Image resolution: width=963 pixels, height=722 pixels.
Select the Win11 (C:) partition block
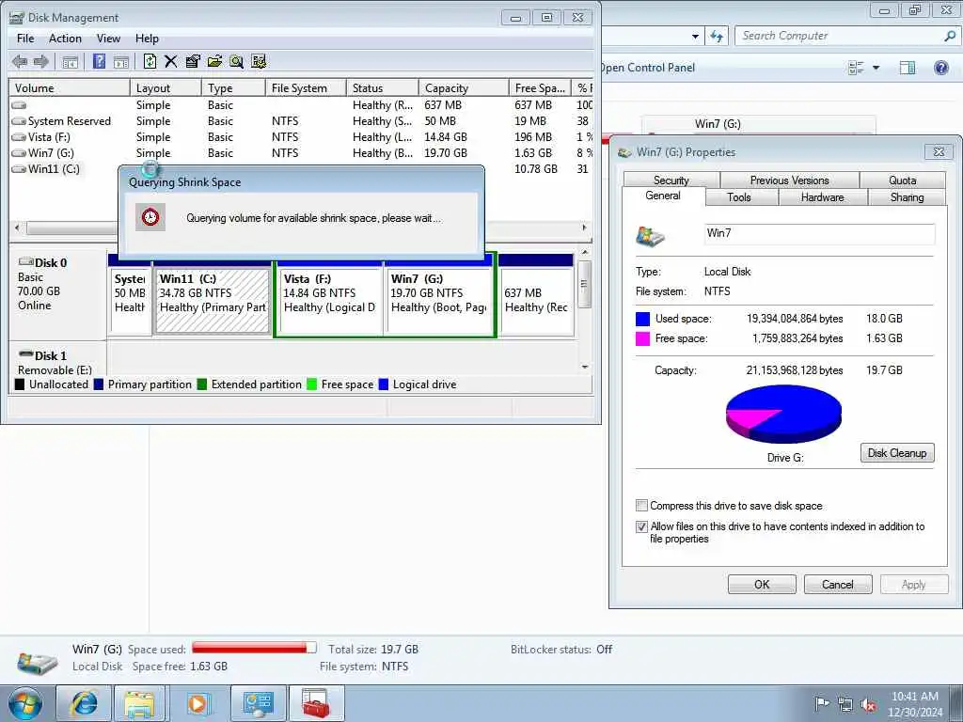coord(213,301)
